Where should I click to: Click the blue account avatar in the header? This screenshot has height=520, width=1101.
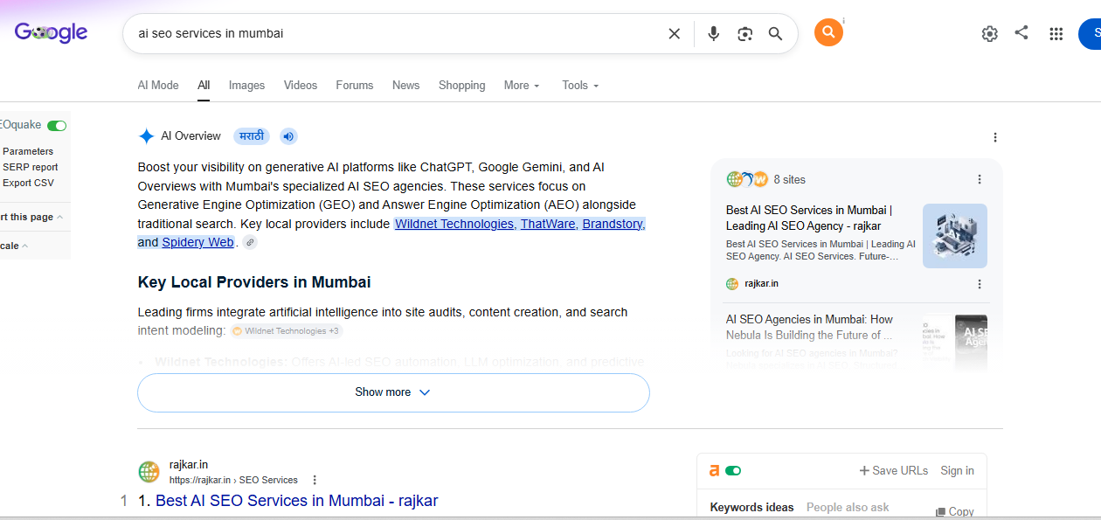1091,33
